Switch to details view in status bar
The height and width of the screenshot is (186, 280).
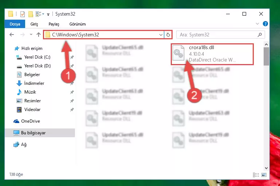(256, 175)
